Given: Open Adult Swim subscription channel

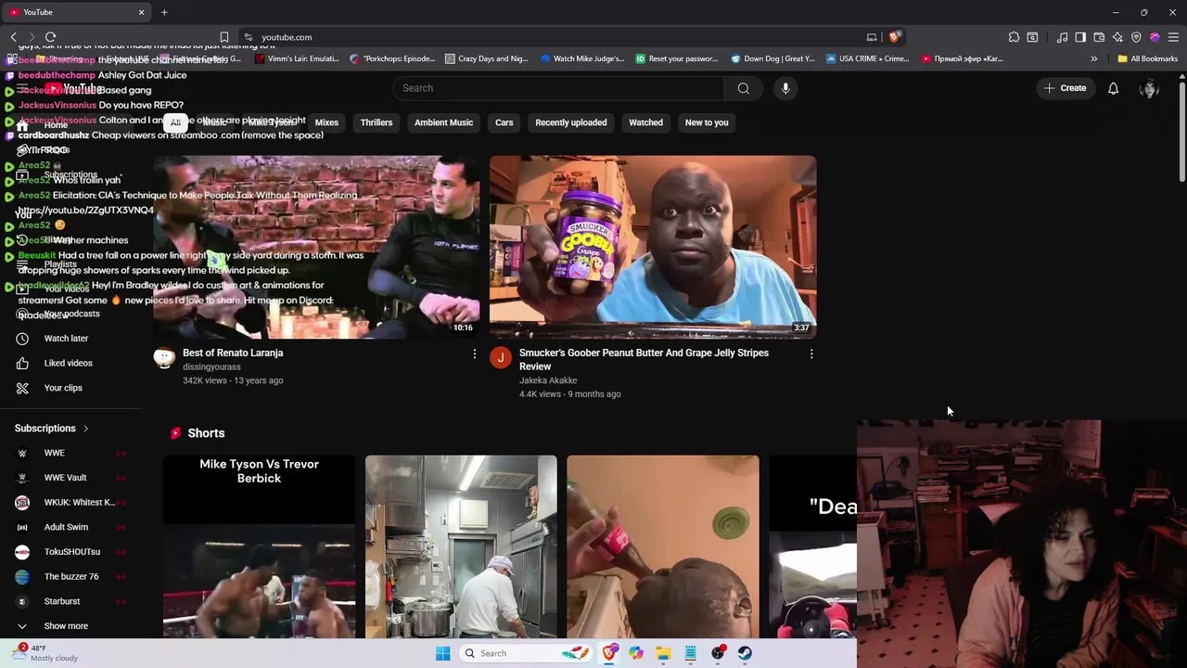Looking at the screenshot, I should tap(65, 527).
